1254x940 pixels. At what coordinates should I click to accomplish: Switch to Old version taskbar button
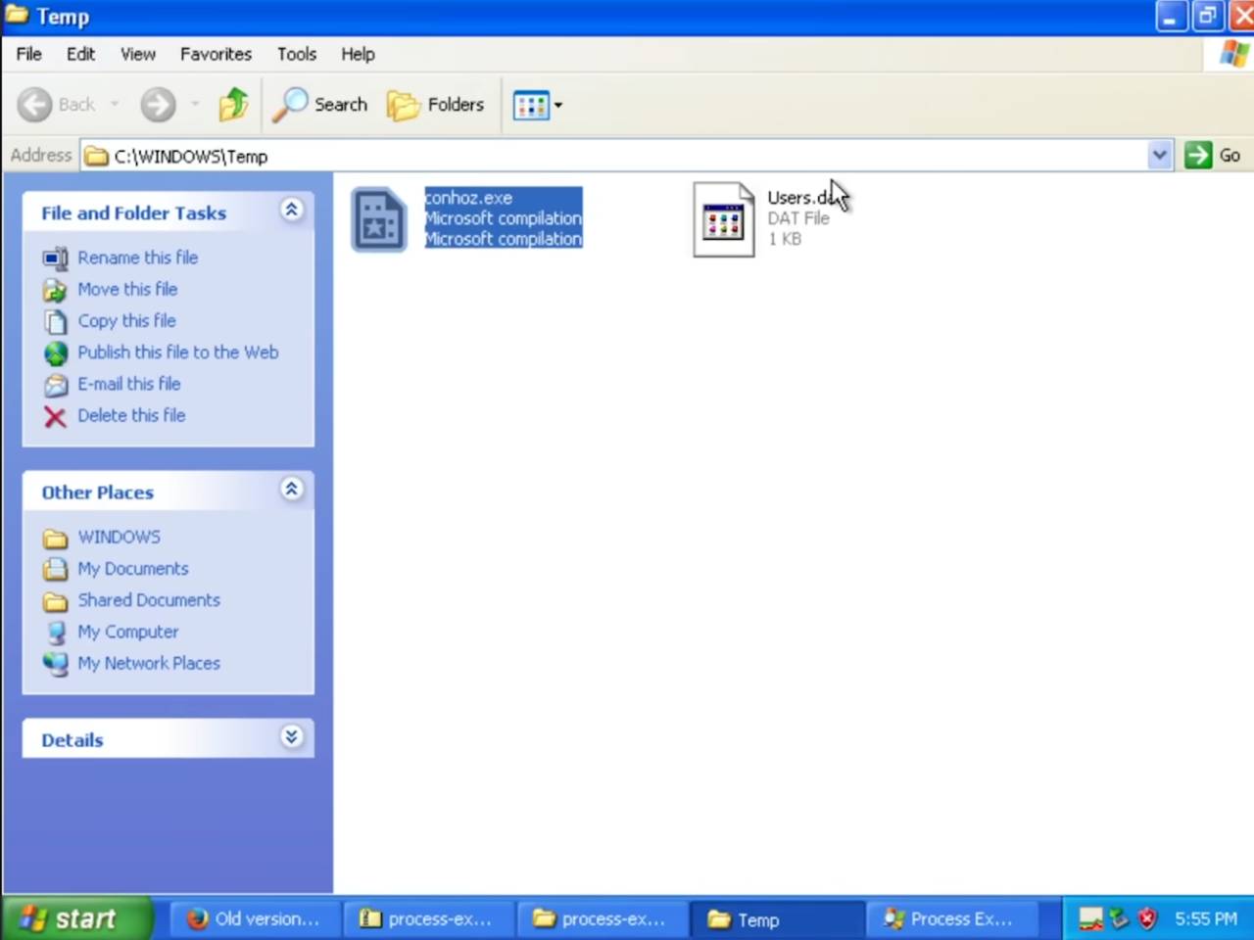pyautogui.click(x=255, y=918)
